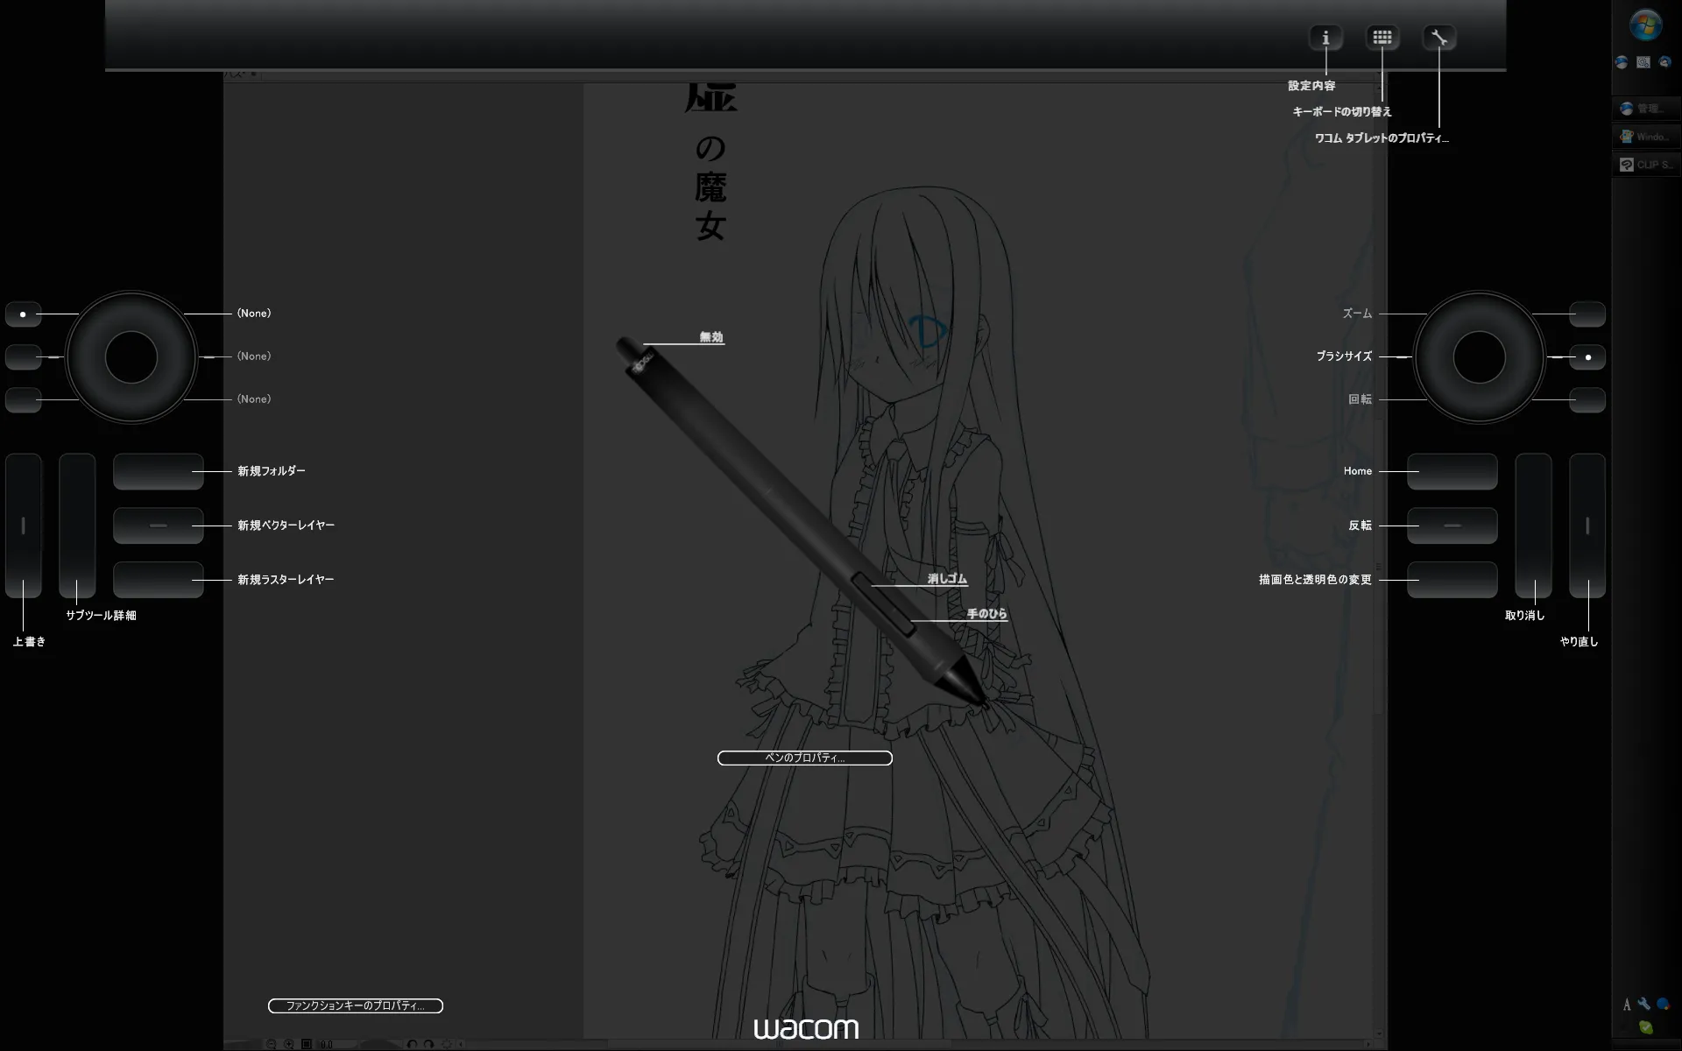Select the rotation (回転) ring mode toggle

pos(1587,399)
